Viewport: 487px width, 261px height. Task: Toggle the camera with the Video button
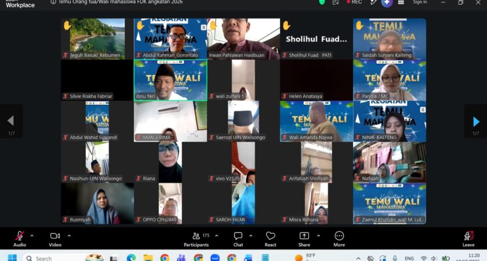(x=55, y=239)
